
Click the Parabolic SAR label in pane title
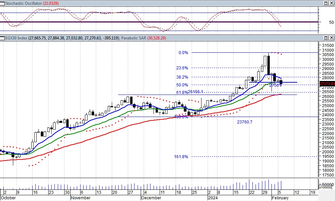click(x=134, y=38)
